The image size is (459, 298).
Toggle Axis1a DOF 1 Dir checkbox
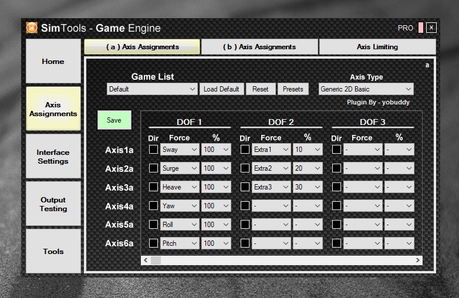pos(153,150)
